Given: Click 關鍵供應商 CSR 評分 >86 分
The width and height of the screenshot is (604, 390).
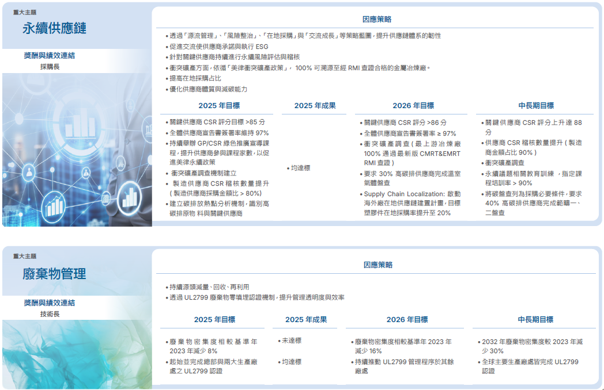Looking at the screenshot, I should tap(403, 123).
